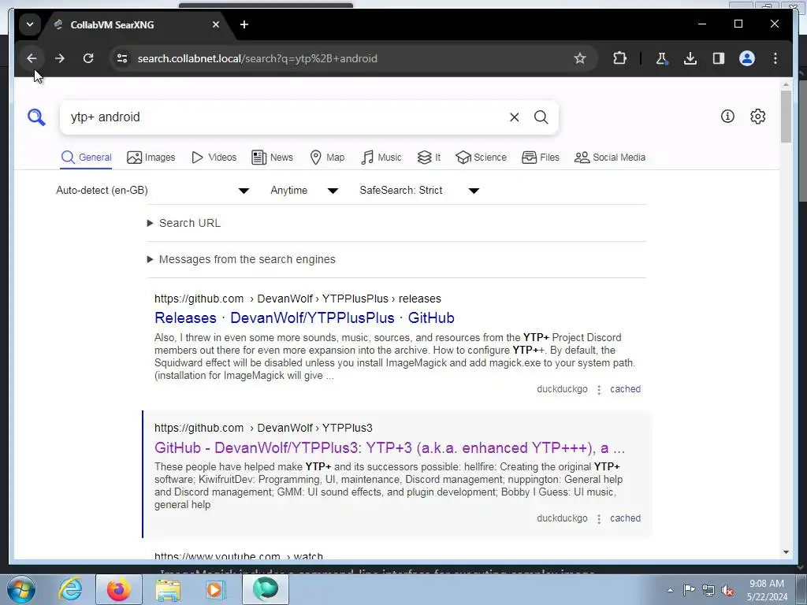Open GitHub - DevanWolf/YTPPlus3 result
Image resolution: width=807 pixels, height=605 pixels.
[389, 447]
